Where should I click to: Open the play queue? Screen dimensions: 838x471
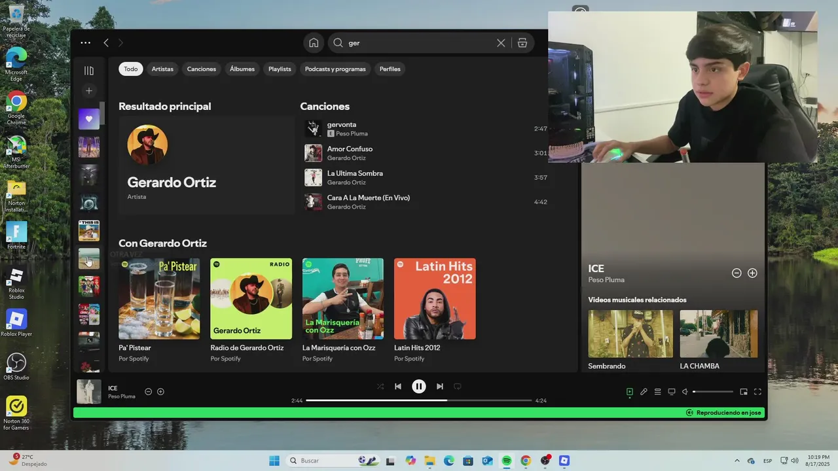click(x=658, y=392)
